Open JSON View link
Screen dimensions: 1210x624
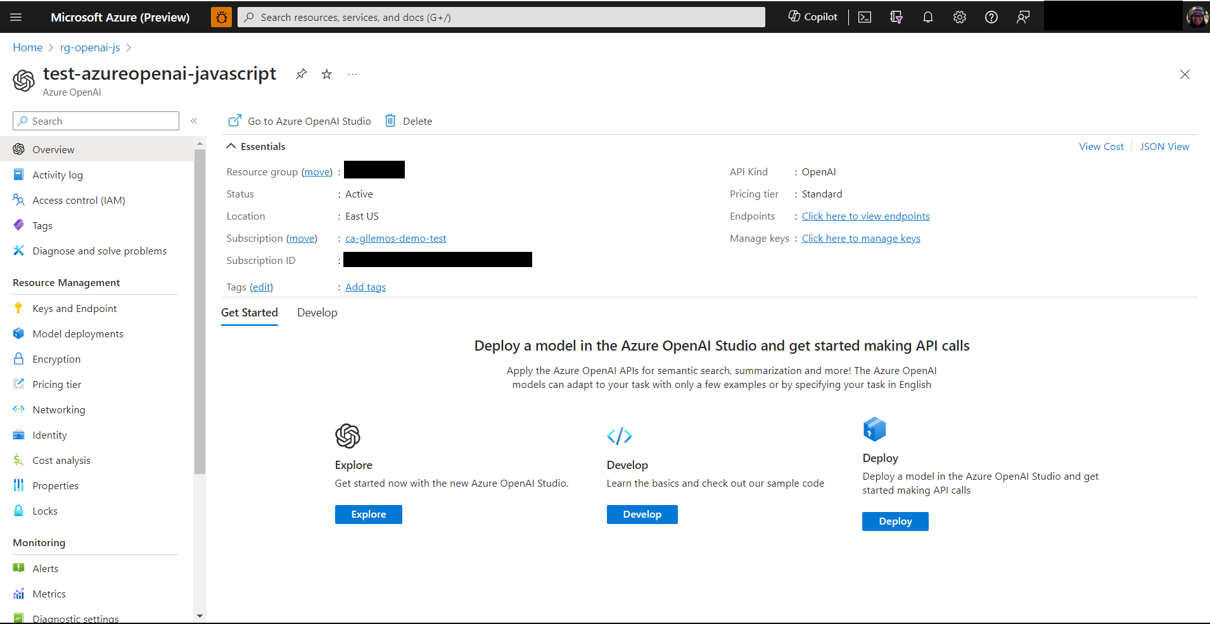tap(1164, 146)
